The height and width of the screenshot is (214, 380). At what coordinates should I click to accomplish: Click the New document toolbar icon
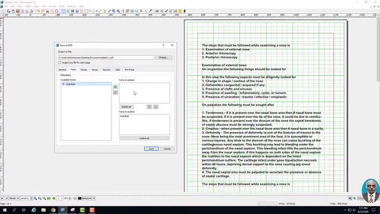point(4,11)
